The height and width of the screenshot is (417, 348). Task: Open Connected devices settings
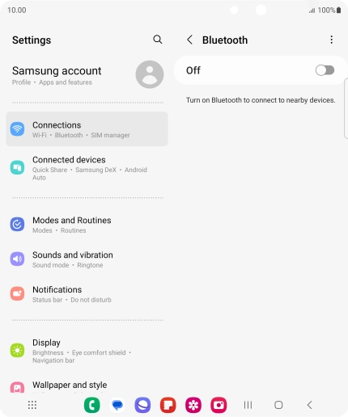point(87,168)
